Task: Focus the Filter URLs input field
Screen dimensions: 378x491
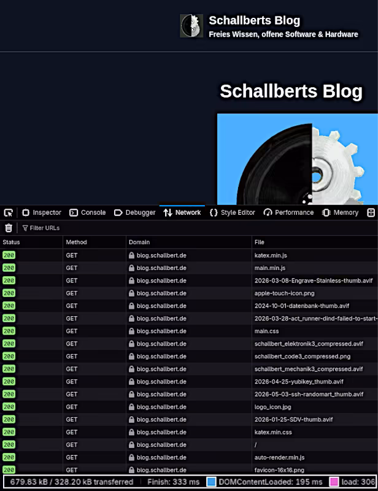Action: pos(199,228)
